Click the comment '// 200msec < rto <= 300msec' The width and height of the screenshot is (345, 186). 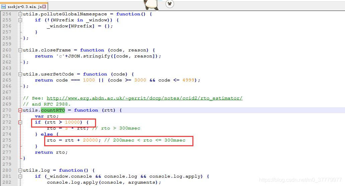coord(145,140)
